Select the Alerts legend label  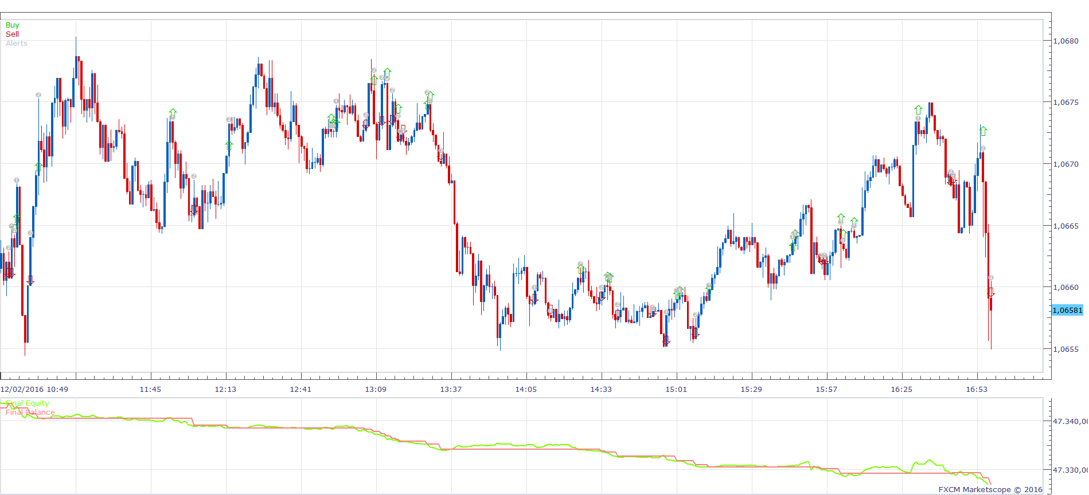[17, 44]
